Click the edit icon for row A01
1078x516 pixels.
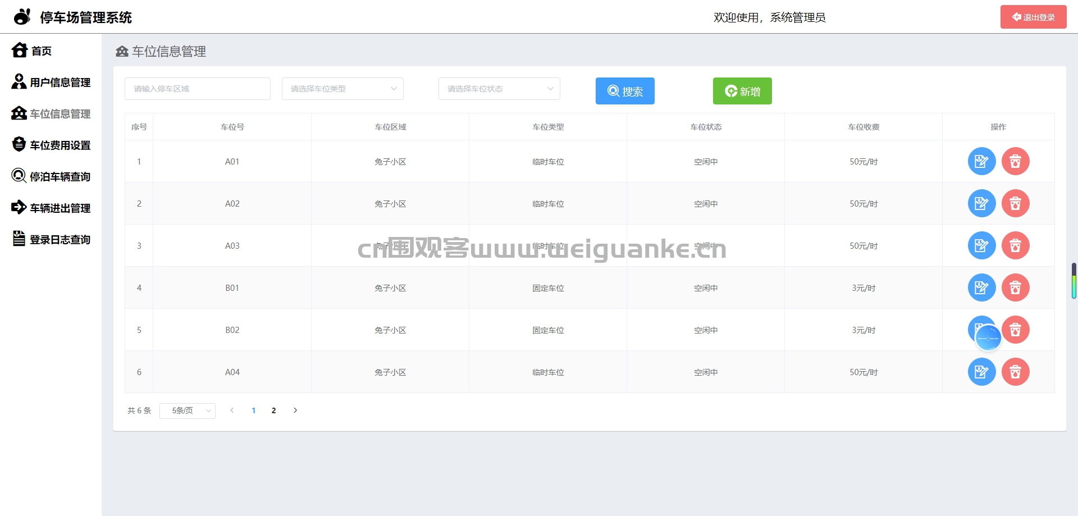(x=981, y=161)
